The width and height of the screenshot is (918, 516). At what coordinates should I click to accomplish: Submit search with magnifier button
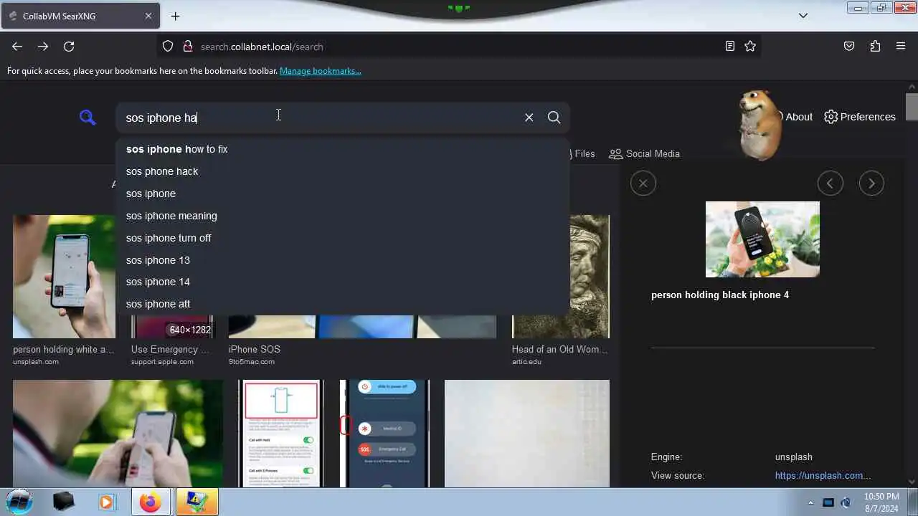pos(554,118)
